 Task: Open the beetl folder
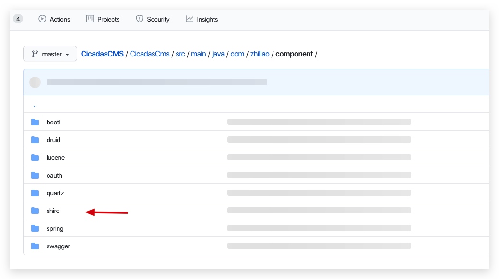pos(53,122)
